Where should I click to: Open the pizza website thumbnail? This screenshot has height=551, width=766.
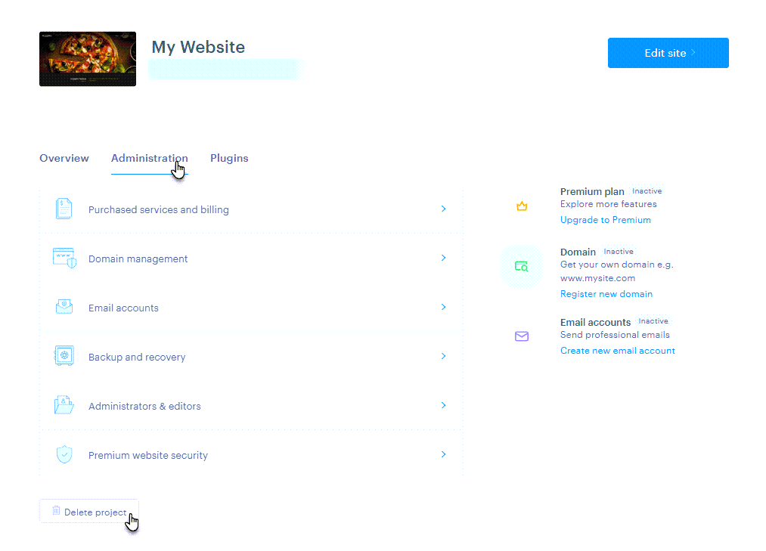click(88, 59)
